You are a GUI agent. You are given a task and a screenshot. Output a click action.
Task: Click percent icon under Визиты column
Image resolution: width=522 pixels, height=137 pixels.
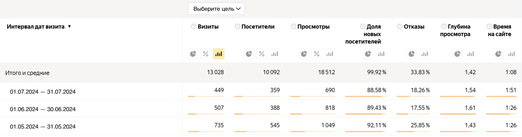pyautogui.click(x=206, y=54)
